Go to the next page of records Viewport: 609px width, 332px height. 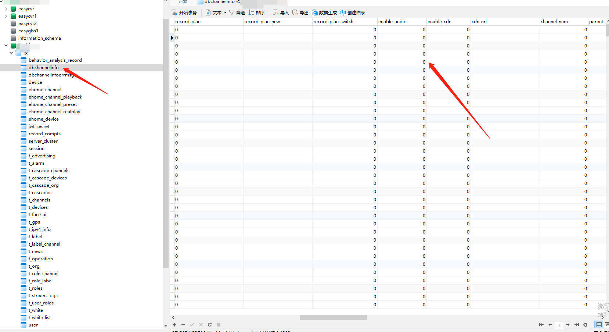[x=568, y=325]
